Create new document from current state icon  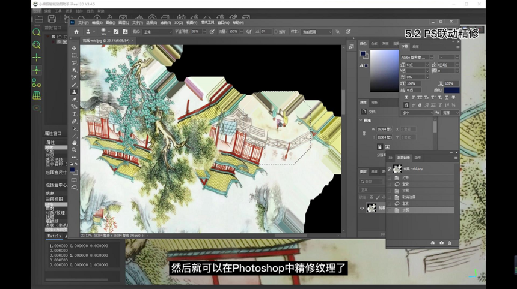pos(433,243)
